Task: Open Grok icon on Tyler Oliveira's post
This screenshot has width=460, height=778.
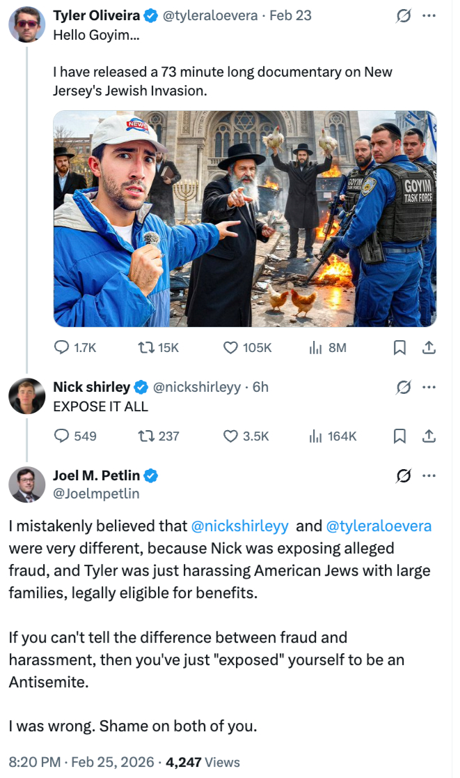Action: [403, 17]
